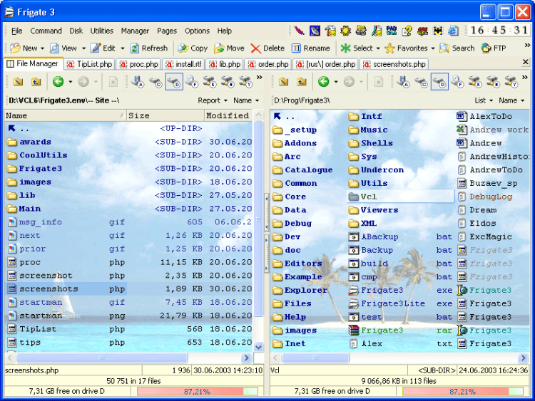Go up one folder in right panel
This screenshot has width=535, height=401.
tap(301, 82)
